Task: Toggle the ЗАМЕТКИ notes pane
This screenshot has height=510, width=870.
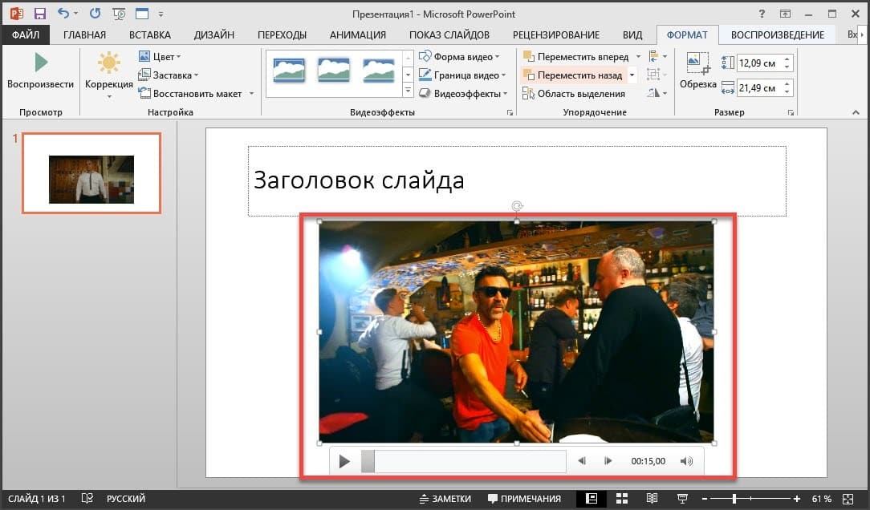Action: tap(445, 499)
